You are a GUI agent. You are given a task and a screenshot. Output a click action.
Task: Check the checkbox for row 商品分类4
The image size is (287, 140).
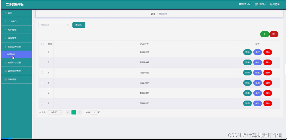coord(42,83)
